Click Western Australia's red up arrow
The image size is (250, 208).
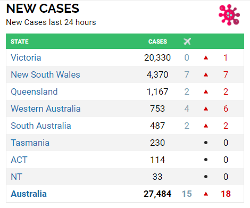206,109
